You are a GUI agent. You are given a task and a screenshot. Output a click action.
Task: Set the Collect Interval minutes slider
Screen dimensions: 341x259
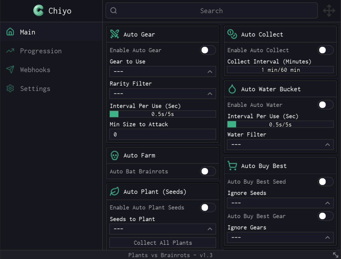click(x=280, y=70)
